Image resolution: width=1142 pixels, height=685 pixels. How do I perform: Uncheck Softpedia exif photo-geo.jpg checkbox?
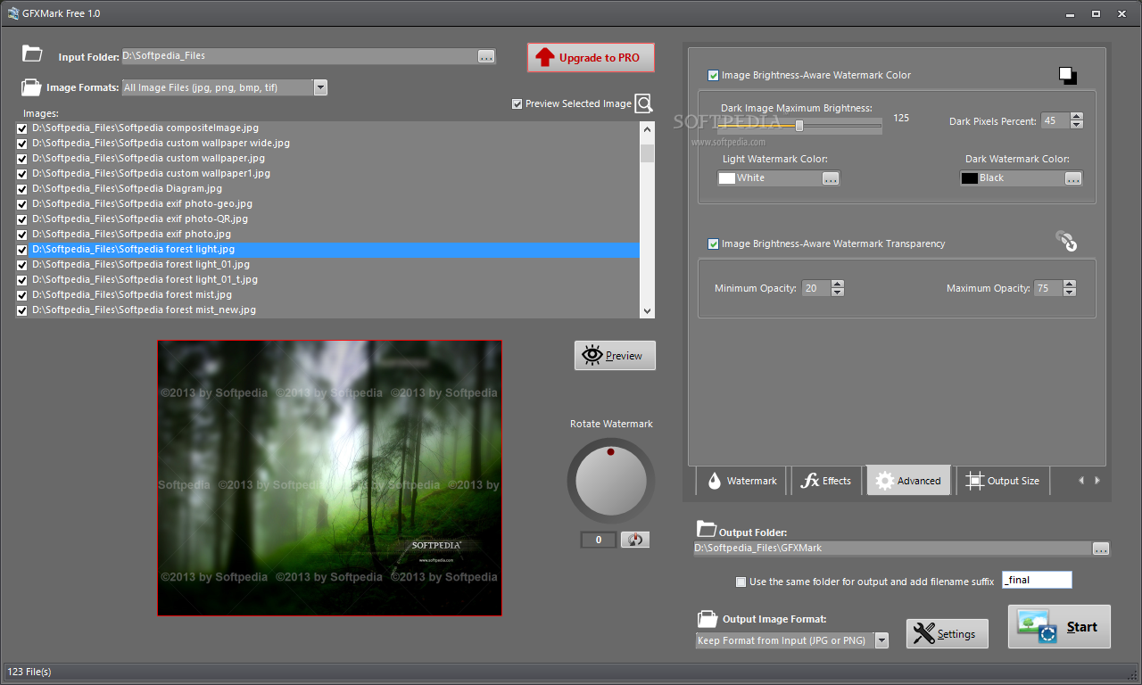(22, 204)
